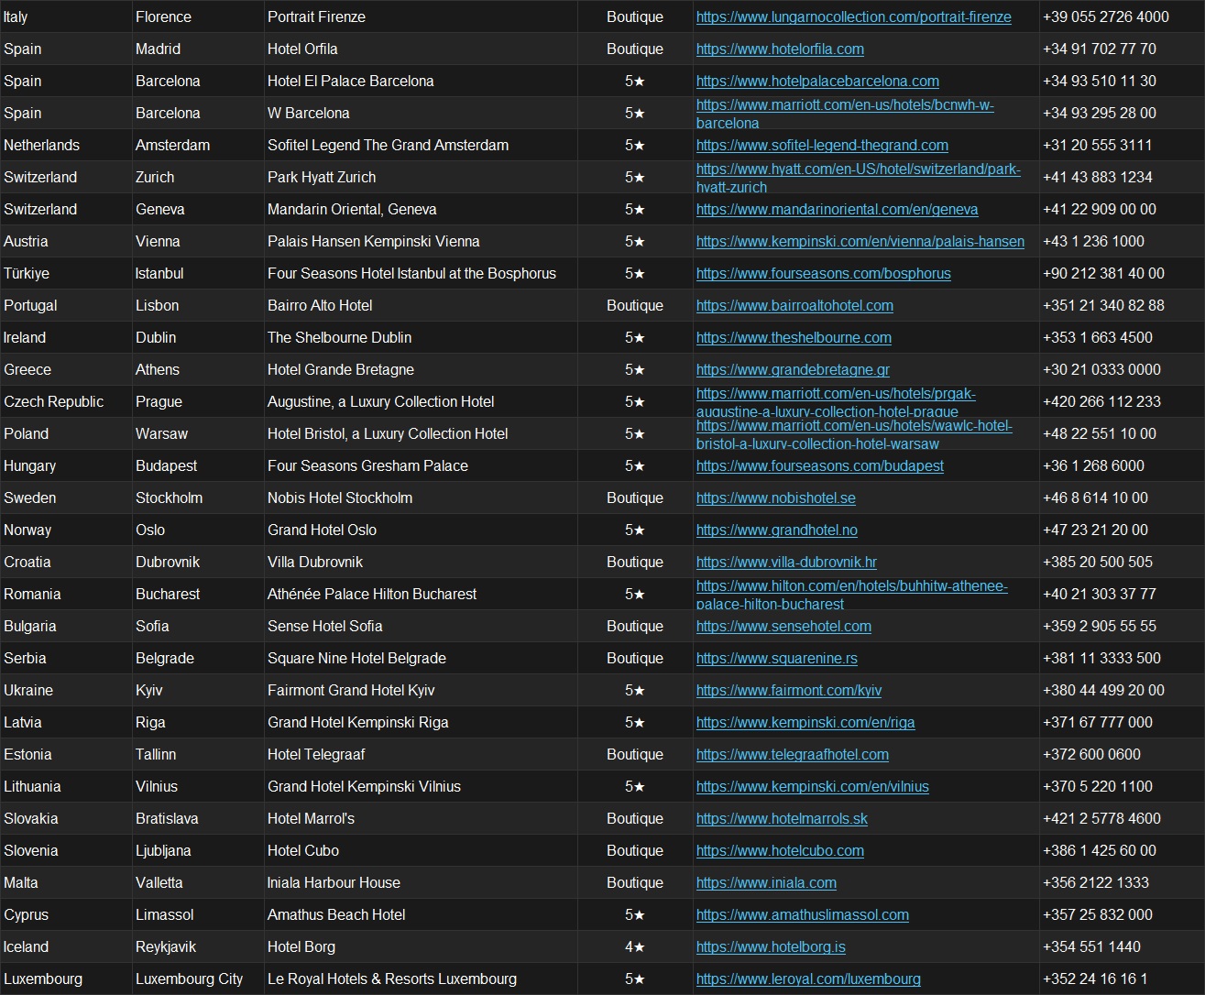Visit the nobishotel.se link

coord(776,497)
